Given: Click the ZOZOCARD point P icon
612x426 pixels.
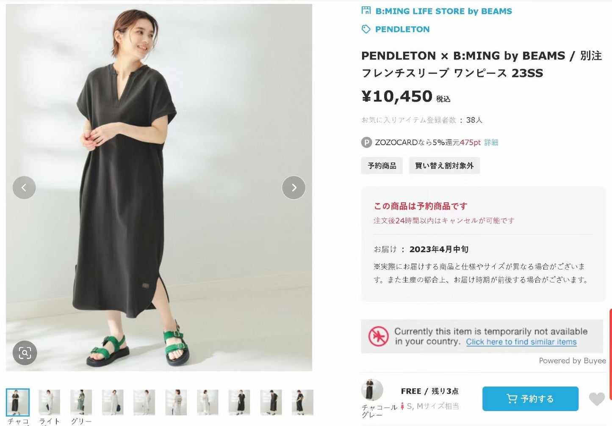Looking at the screenshot, I should click(366, 143).
